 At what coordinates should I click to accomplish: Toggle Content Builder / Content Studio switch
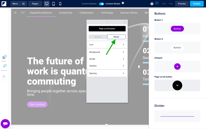(102, 4)
